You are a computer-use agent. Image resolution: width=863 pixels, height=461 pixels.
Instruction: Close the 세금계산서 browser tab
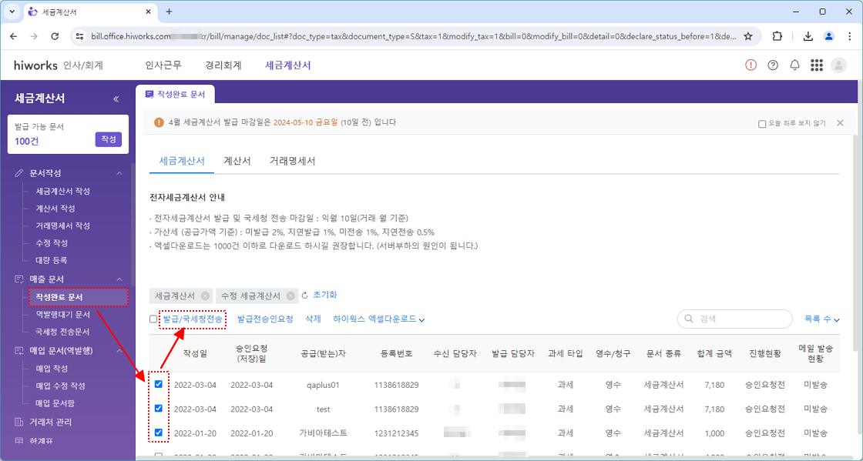(x=147, y=12)
